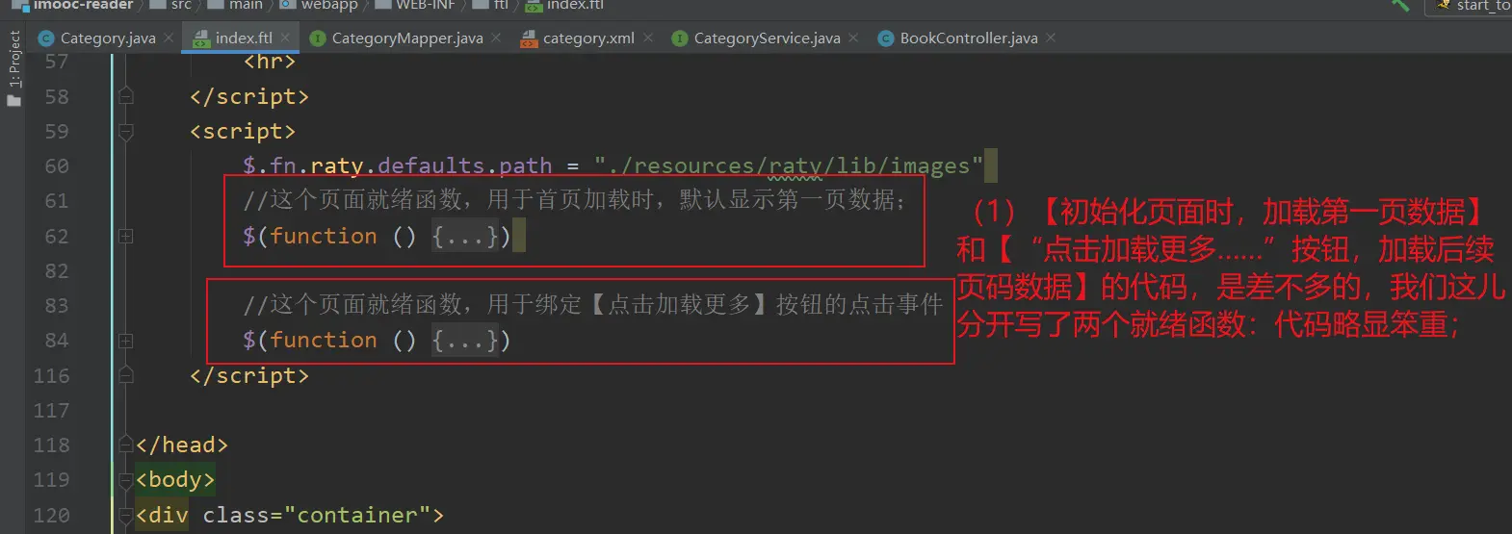Close the CategoryMapper.java tab

[496, 38]
